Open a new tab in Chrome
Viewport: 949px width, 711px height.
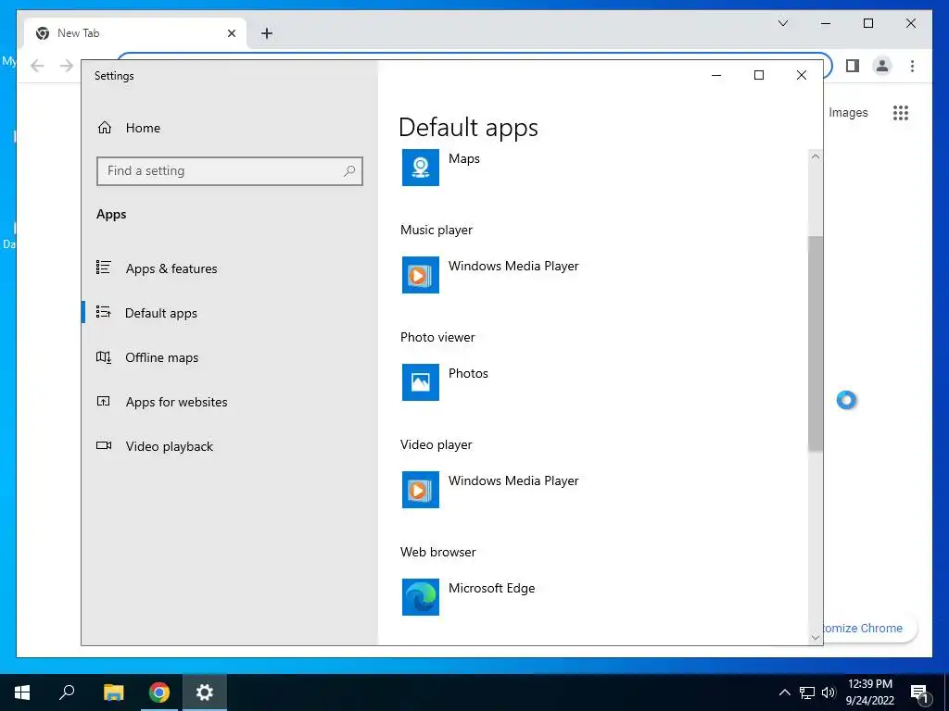pos(267,33)
